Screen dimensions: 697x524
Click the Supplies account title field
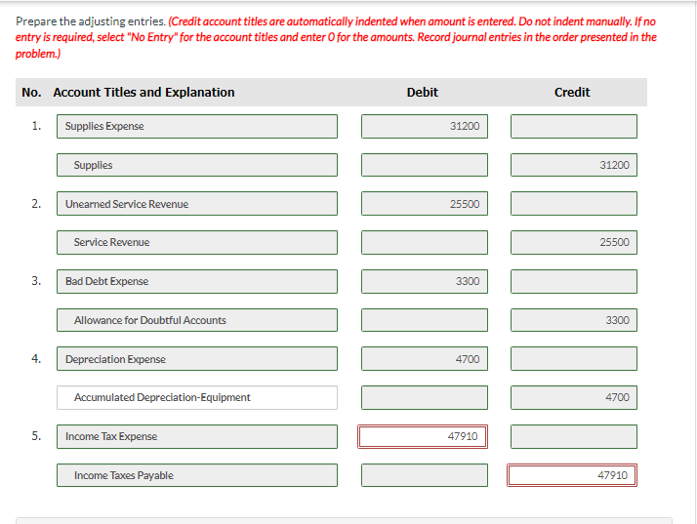[x=197, y=165]
